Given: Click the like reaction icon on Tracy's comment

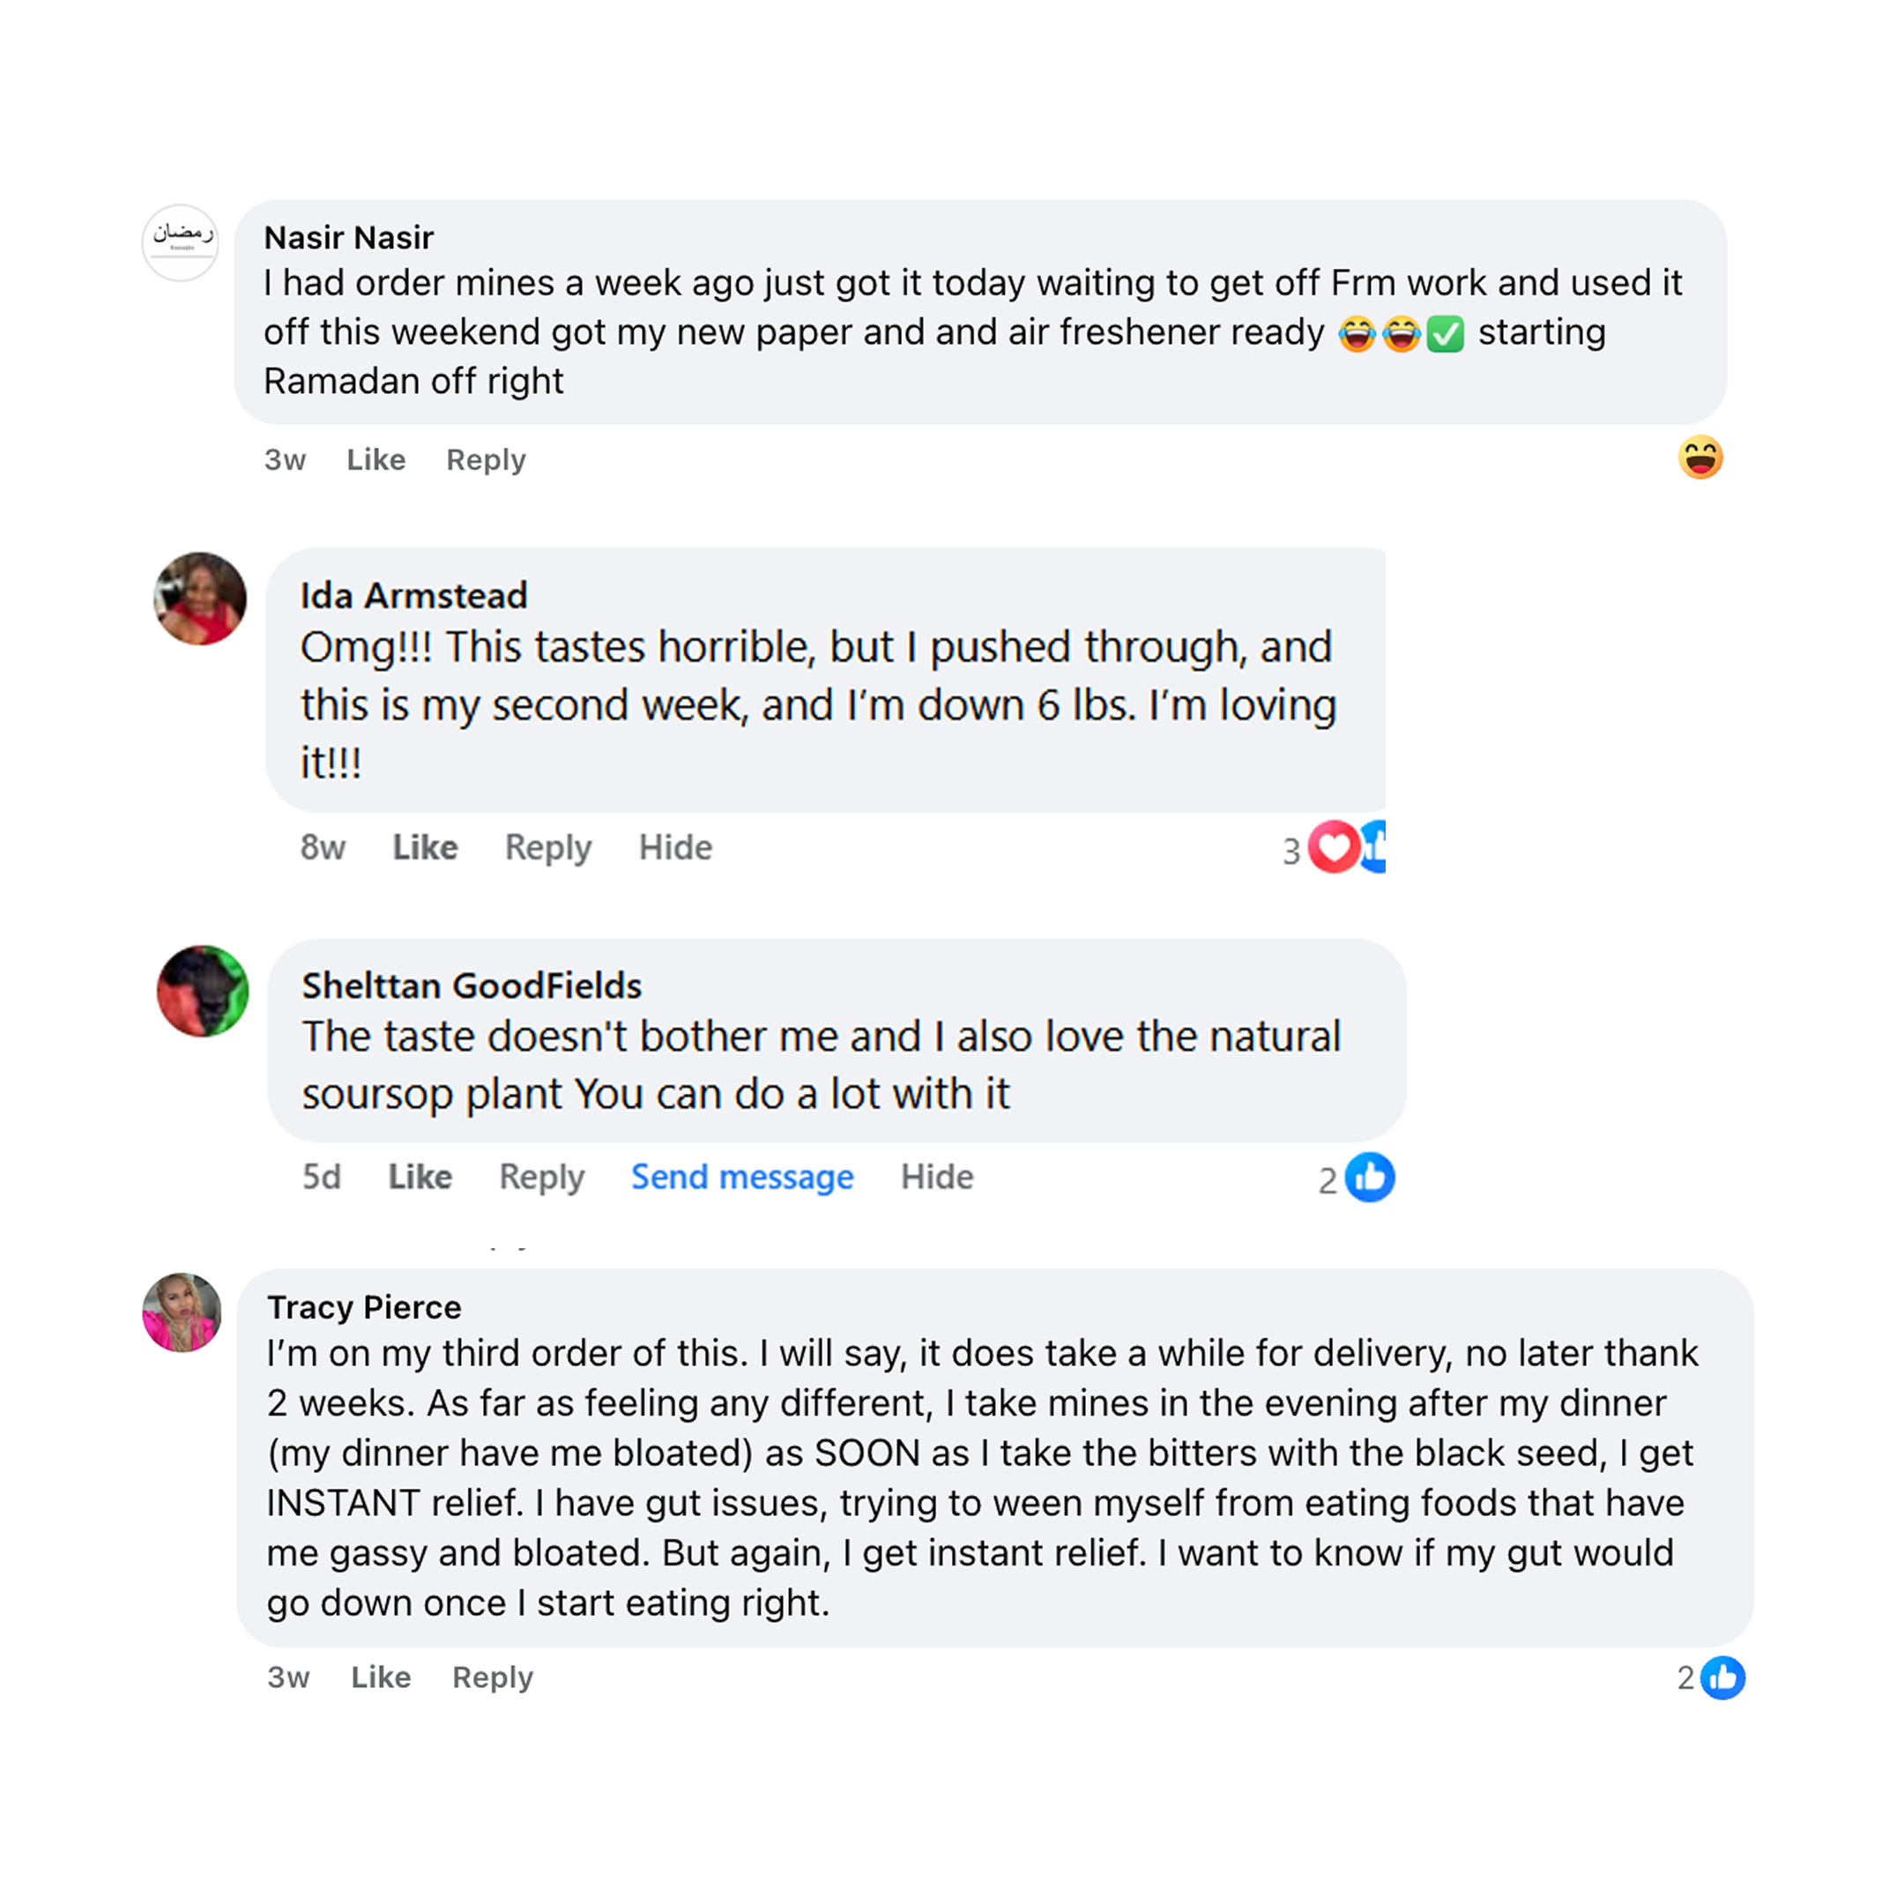Looking at the screenshot, I should (x=1722, y=1677).
